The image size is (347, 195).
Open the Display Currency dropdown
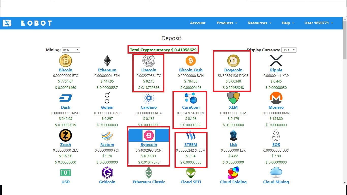click(289, 50)
